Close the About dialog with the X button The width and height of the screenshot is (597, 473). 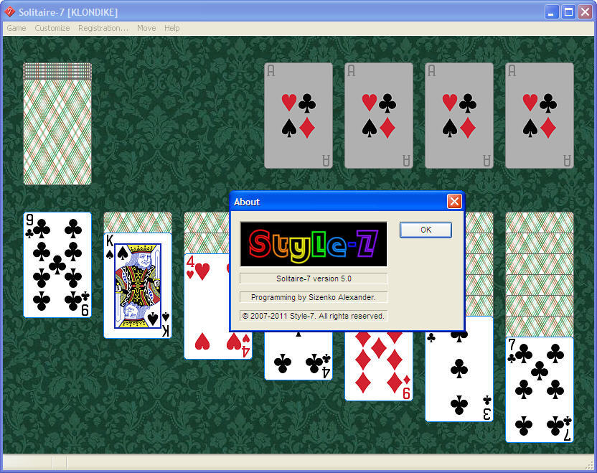point(454,202)
